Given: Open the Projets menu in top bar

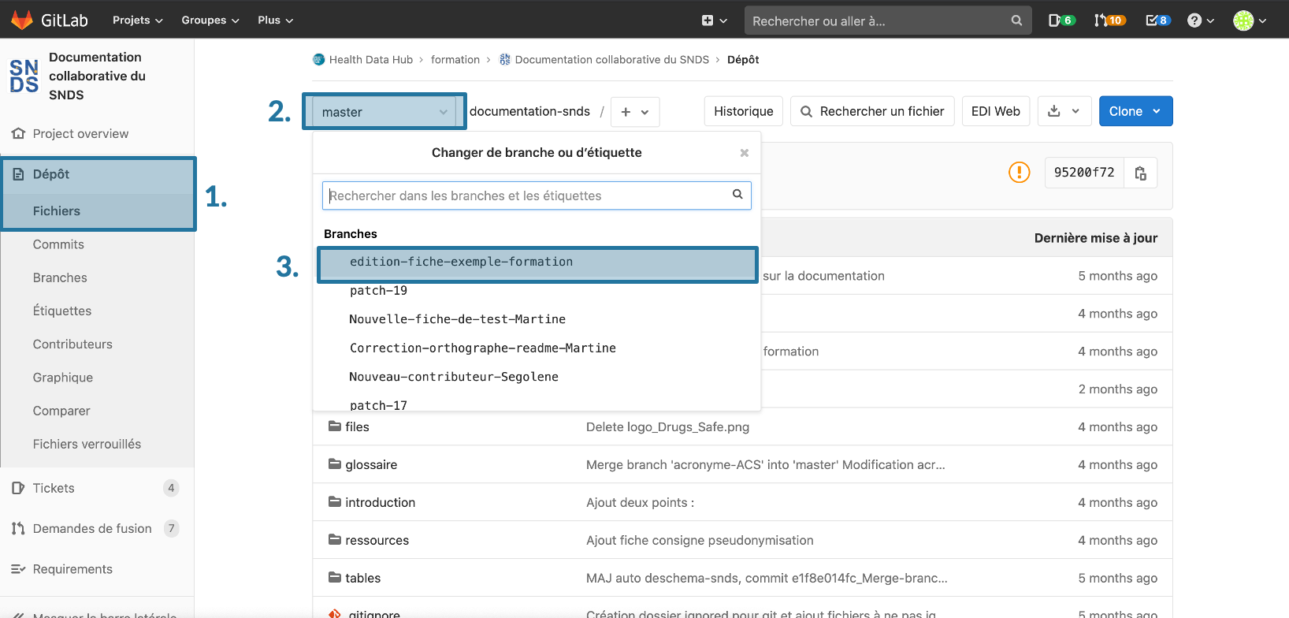Looking at the screenshot, I should 137,20.
